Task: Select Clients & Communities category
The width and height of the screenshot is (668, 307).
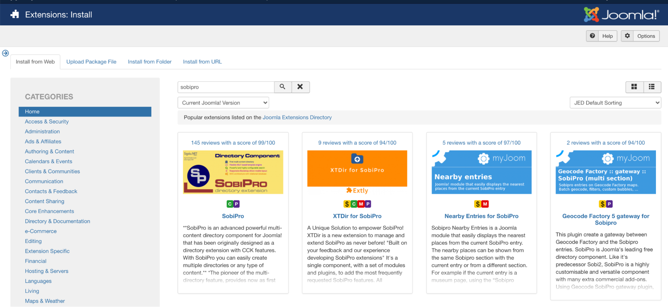Action: click(52, 172)
